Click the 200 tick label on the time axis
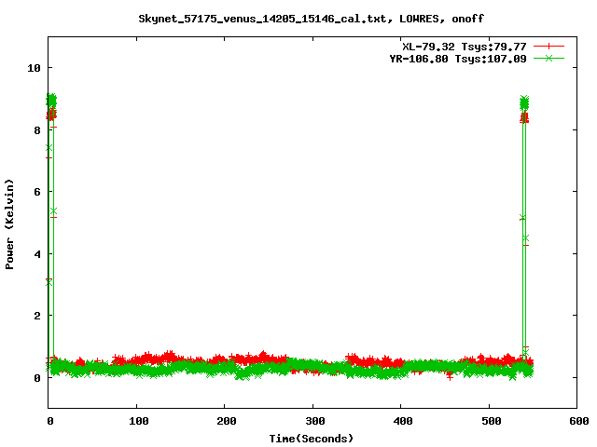This screenshot has width=597, height=447. [x=224, y=421]
